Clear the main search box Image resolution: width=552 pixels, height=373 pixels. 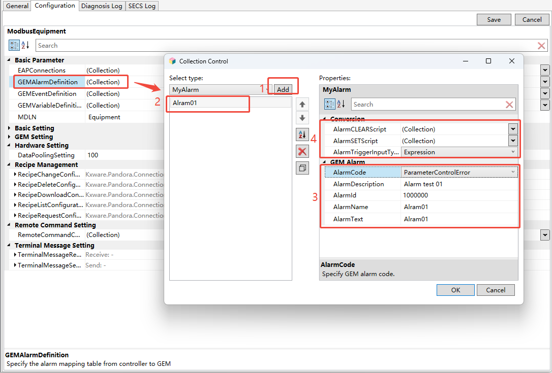pos(541,45)
